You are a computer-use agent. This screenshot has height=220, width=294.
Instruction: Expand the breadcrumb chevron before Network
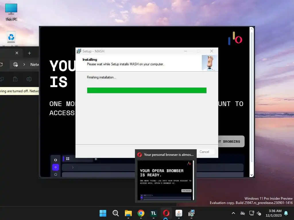[24, 64]
